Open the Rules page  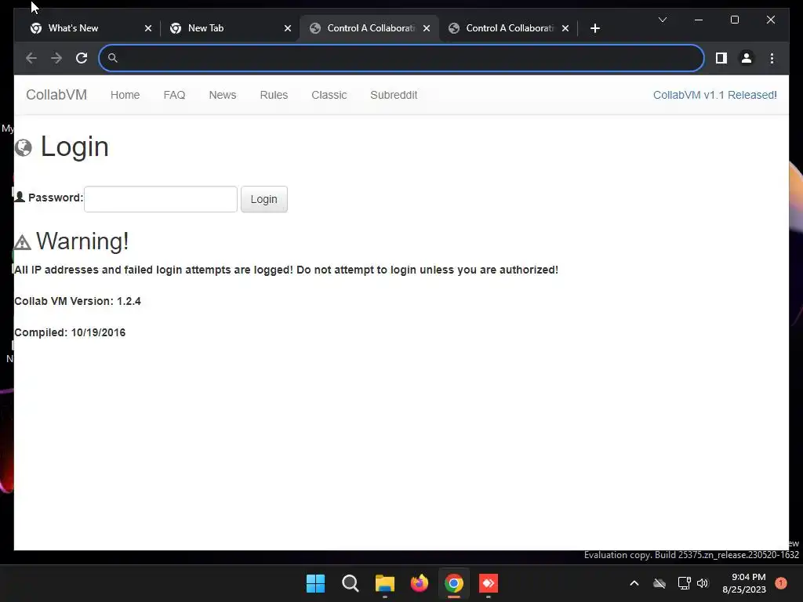coord(274,95)
